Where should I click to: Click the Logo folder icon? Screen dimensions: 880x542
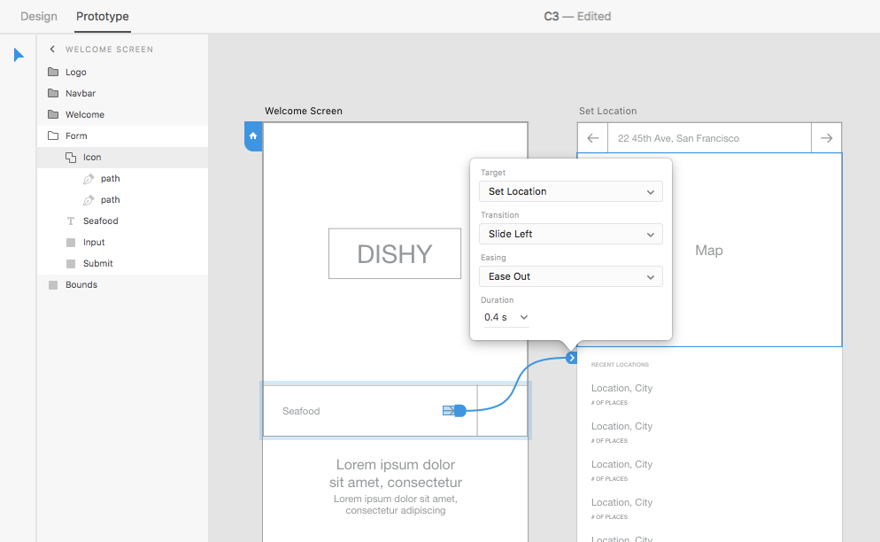[x=53, y=73]
